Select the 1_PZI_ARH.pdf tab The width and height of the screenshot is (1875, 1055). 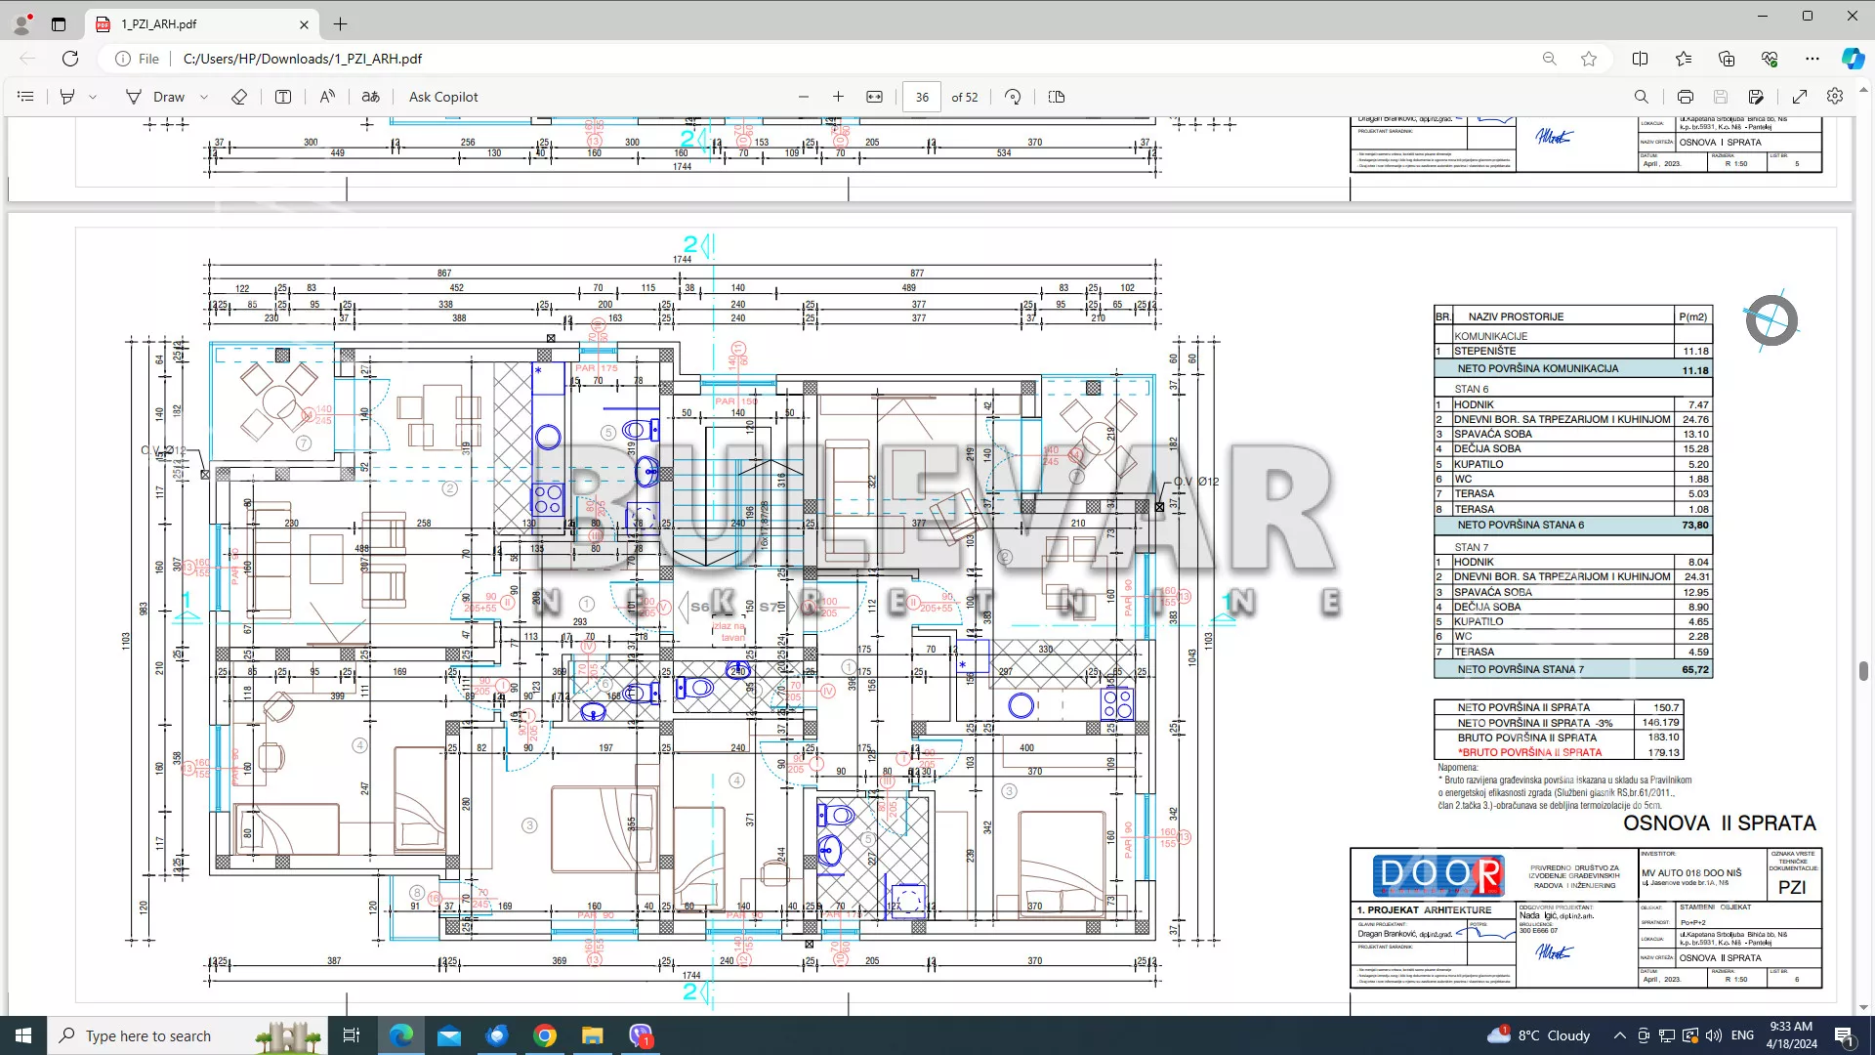point(200,24)
